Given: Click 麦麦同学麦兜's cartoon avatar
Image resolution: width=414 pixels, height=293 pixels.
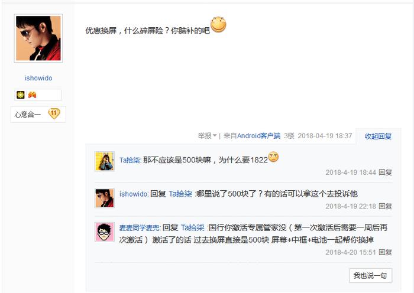Looking at the screenshot, I should (x=104, y=232).
